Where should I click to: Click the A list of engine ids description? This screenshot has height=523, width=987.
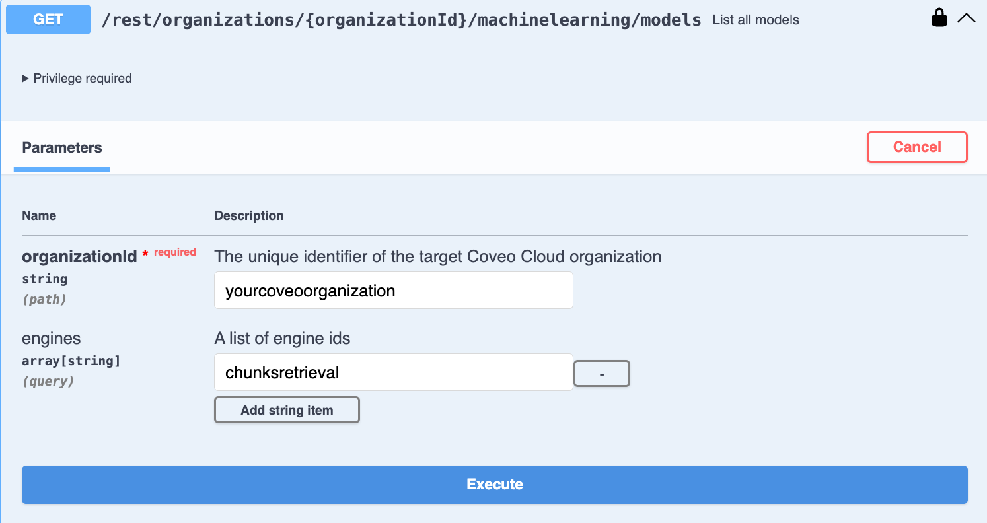pos(282,339)
